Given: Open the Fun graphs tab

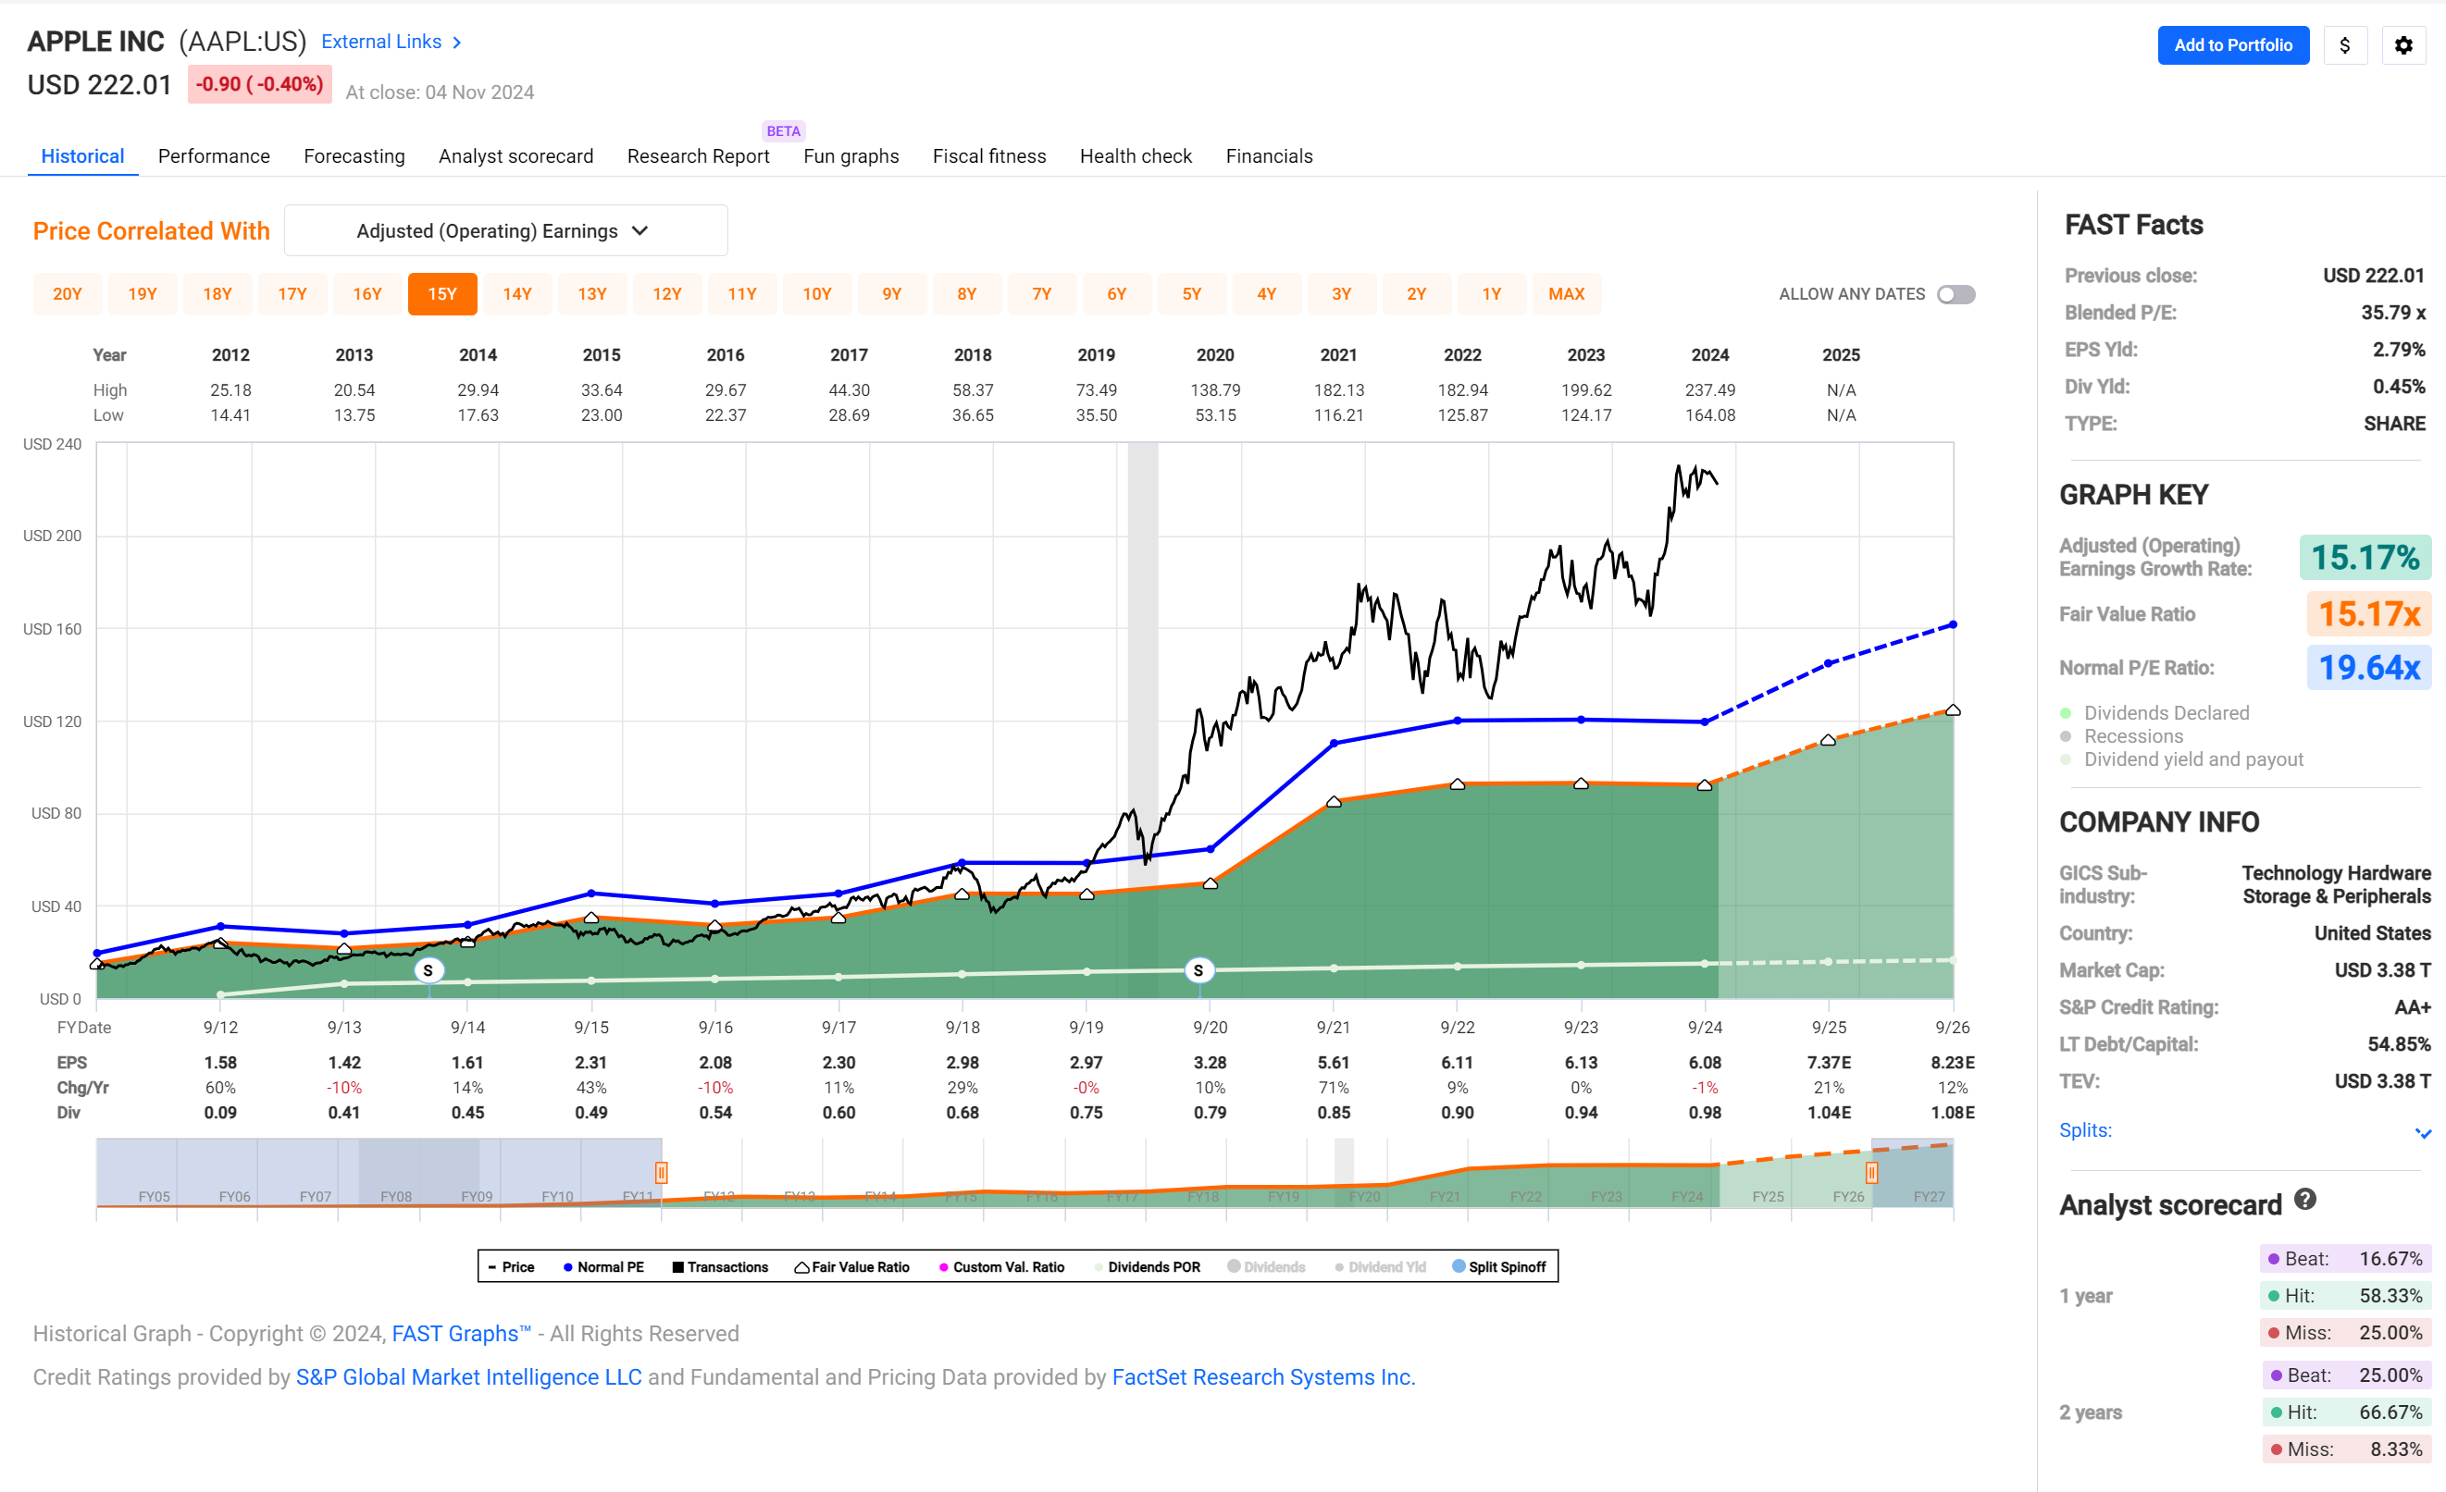Looking at the screenshot, I should [x=851, y=155].
